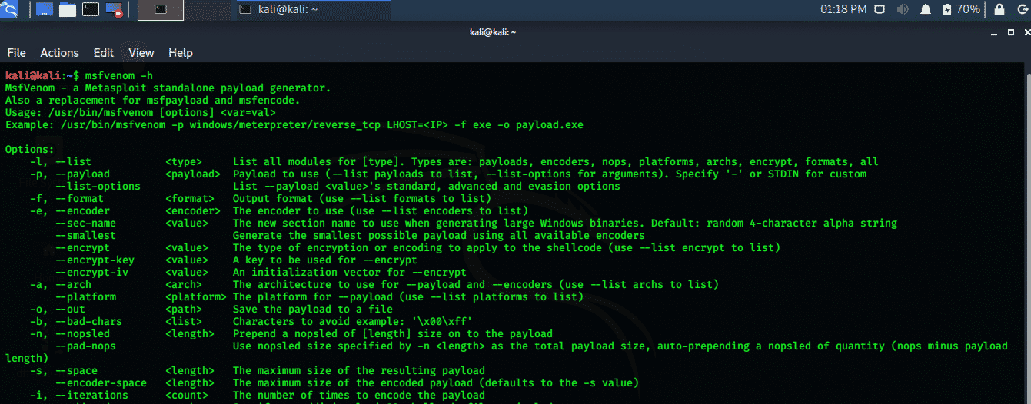Launch the terminal emulator from panel

[x=91, y=10]
